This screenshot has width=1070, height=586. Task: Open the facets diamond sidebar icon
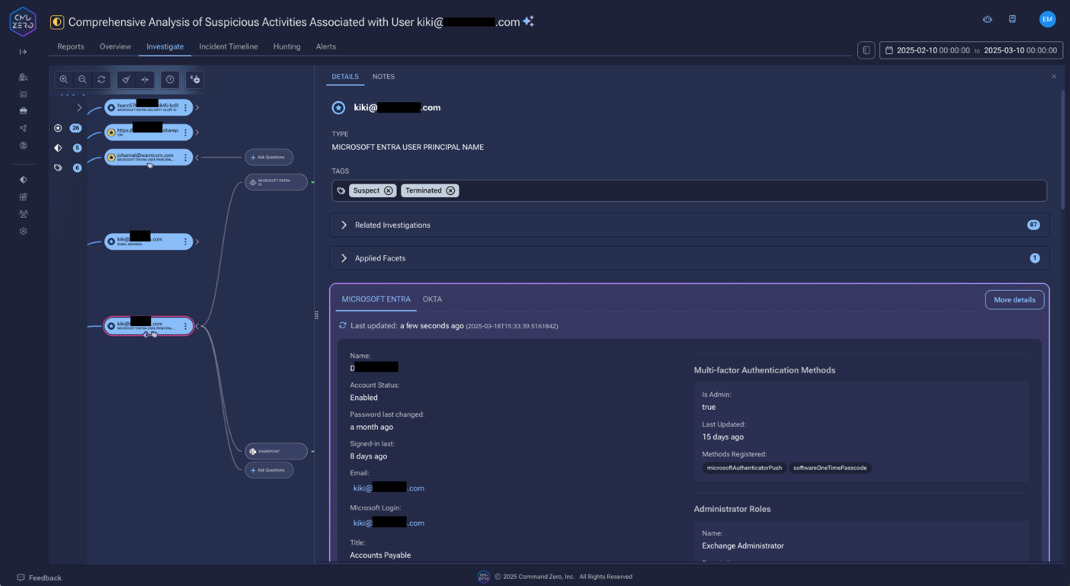23,180
